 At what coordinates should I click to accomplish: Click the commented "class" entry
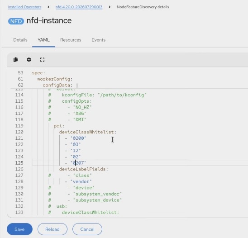pyautogui.click(x=82, y=176)
